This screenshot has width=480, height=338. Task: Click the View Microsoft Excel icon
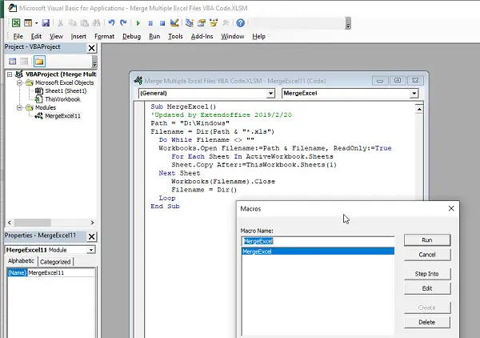point(17,23)
